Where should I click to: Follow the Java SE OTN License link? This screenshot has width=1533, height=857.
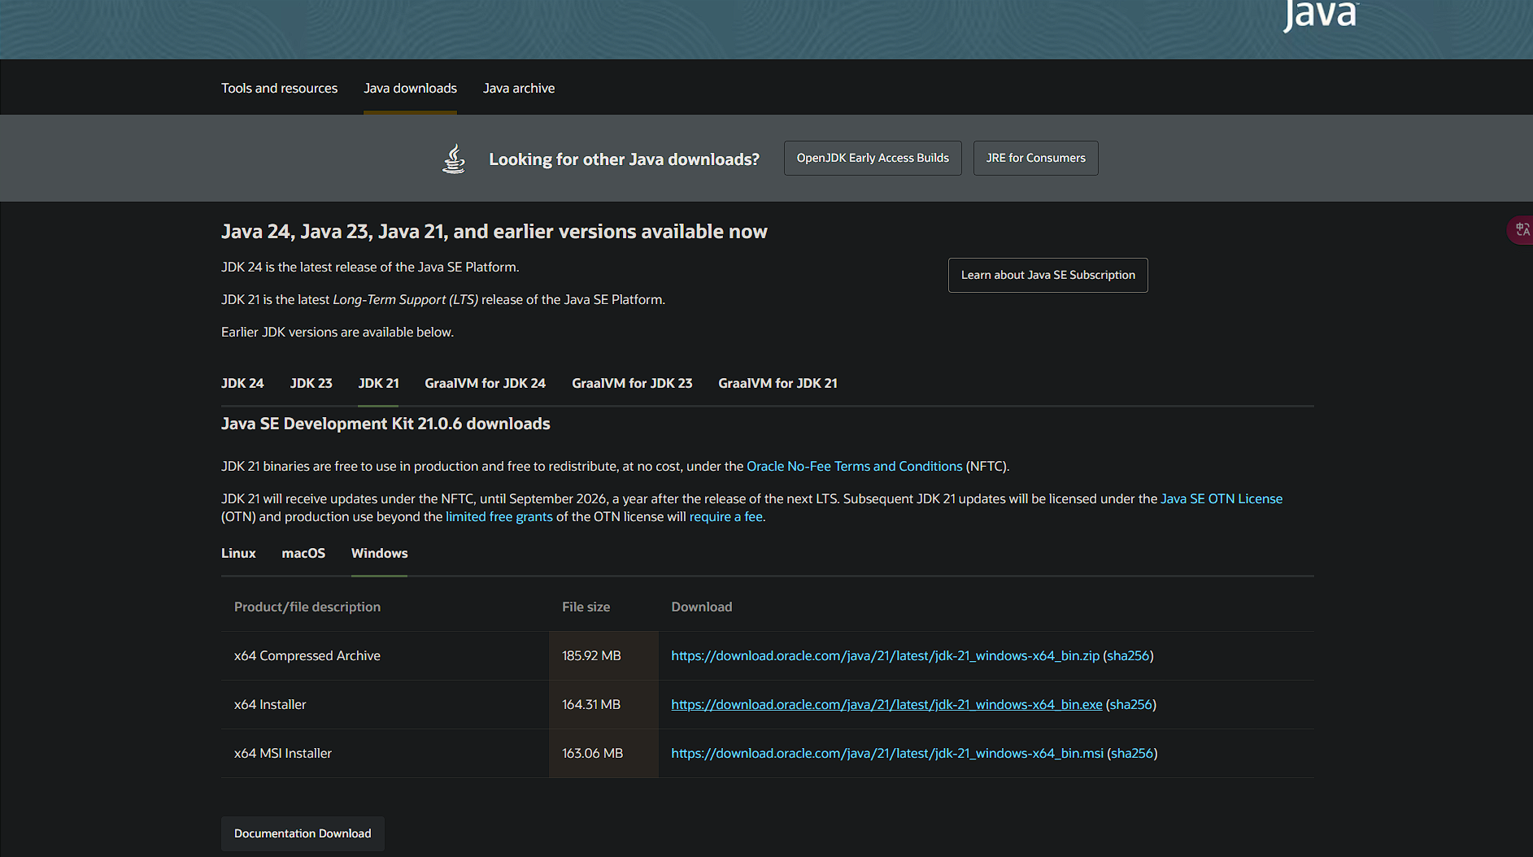click(1221, 498)
